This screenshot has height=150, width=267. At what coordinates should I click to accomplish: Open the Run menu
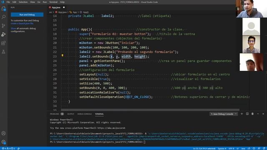pyautogui.click(x=45, y=2)
